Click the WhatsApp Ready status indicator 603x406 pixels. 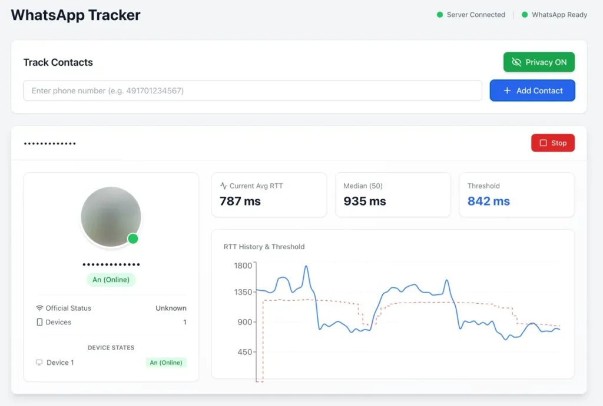click(x=554, y=14)
